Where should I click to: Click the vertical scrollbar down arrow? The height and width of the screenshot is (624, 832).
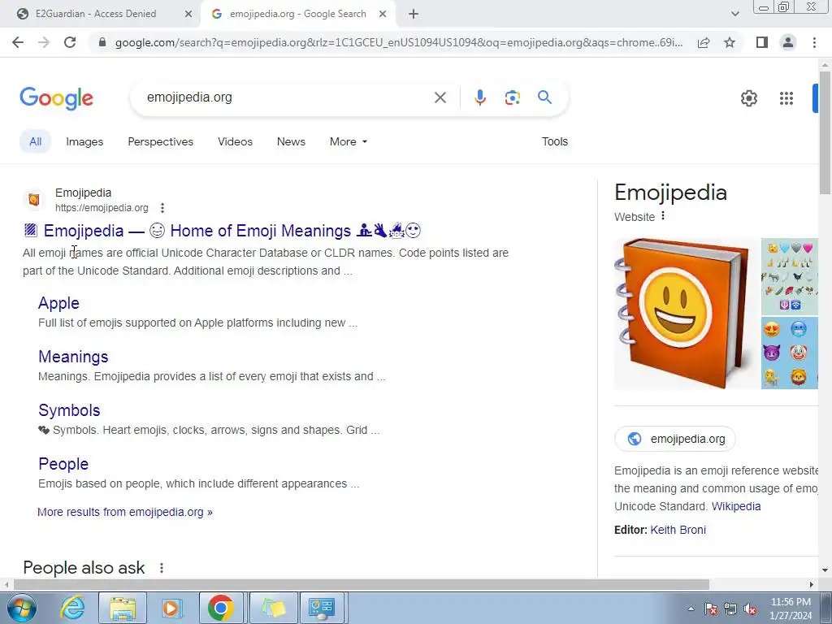(825, 571)
